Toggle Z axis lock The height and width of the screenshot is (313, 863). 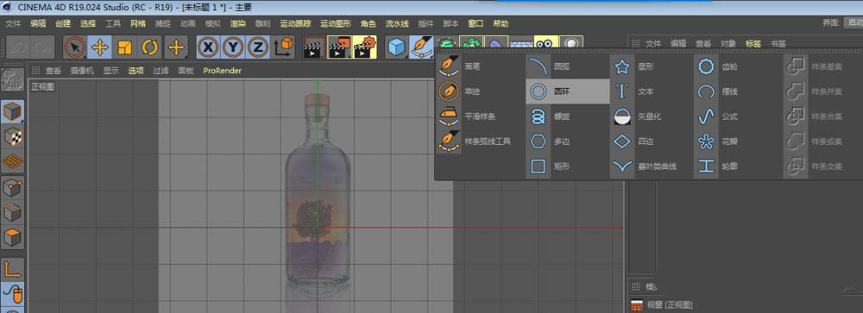tap(257, 47)
